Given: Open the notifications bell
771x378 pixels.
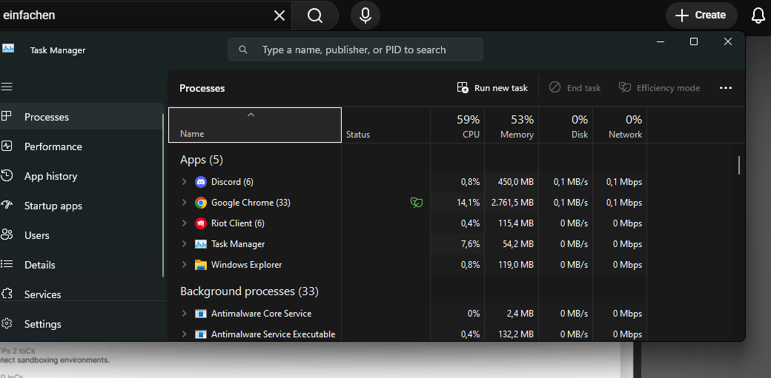Looking at the screenshot, I should (x=758, y=16).
